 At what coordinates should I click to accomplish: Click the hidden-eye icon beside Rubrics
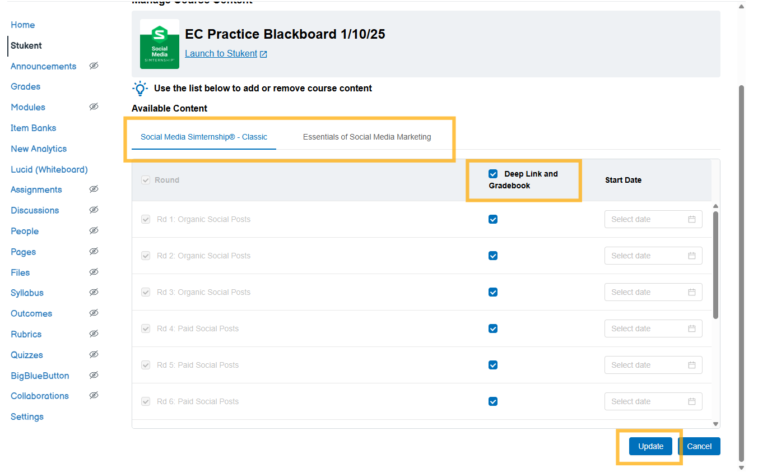pos(94,334)
